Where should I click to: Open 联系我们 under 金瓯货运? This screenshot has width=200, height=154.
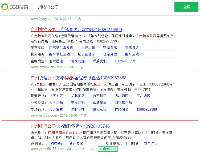[100, 61]
